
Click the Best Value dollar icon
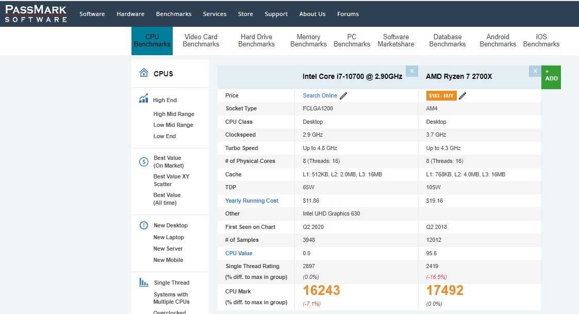pos(144,162)
